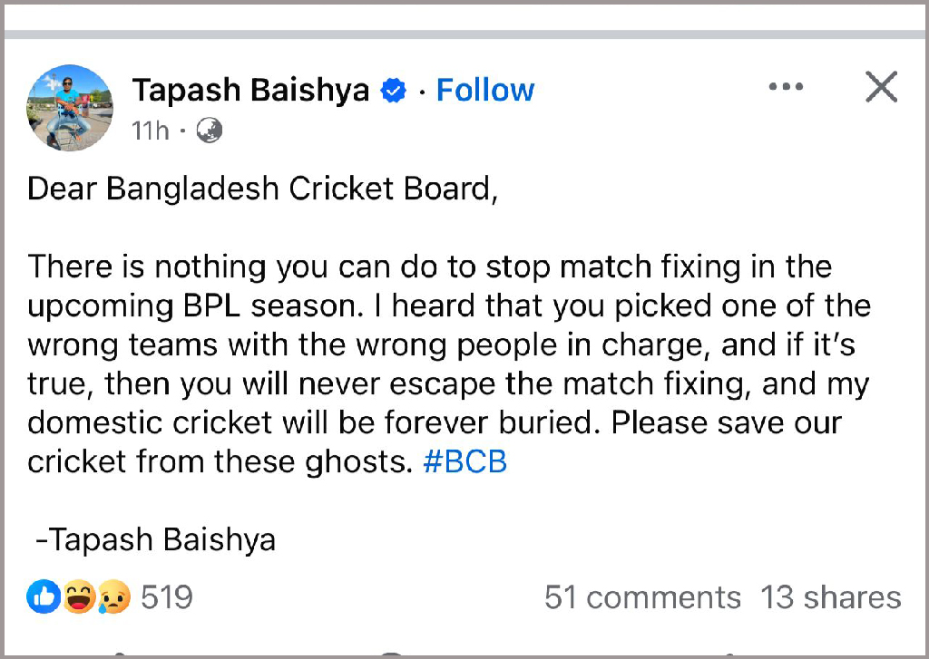This screenshot has width=929, height=659.
Task: View the 51 comments on the post
Action: [642, 596]
